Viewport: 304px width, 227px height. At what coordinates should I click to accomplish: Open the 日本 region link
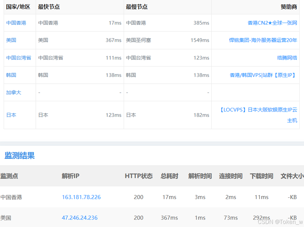(11, 115)
